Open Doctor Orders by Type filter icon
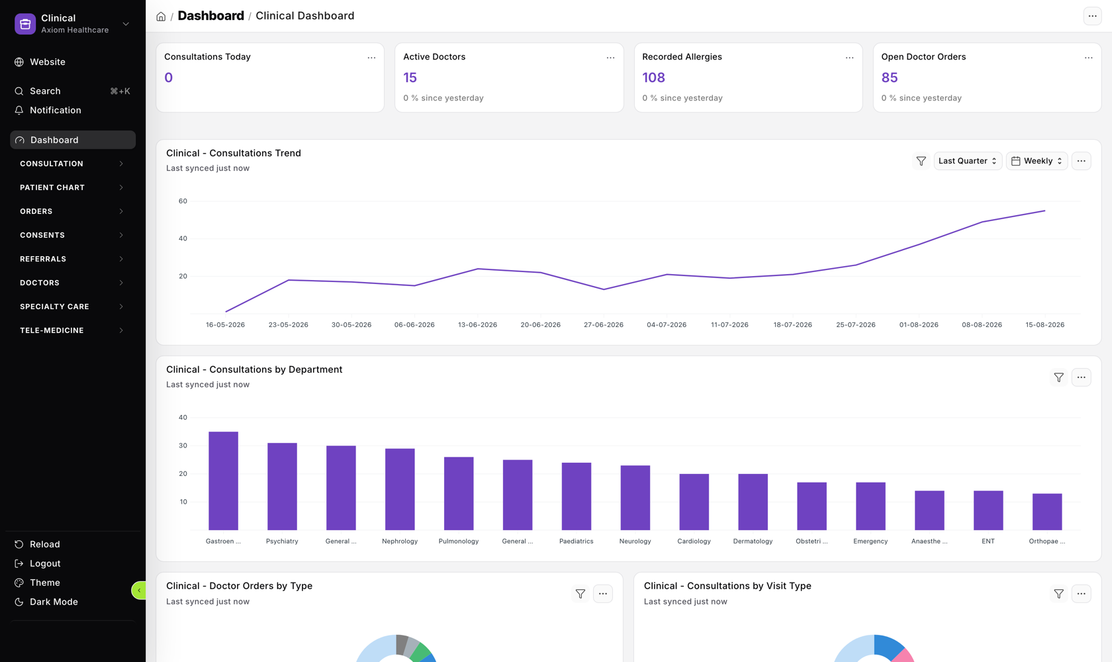The height and width of the screenshot is (662, 1112). coord(580,594)
